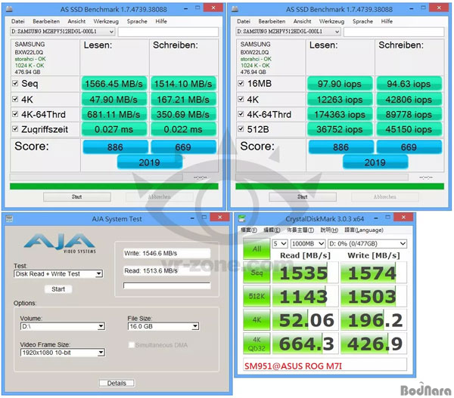Click Seq read 1566.45 MB/s result
This screenshot has height=398, width=454.
coord(114,84)
